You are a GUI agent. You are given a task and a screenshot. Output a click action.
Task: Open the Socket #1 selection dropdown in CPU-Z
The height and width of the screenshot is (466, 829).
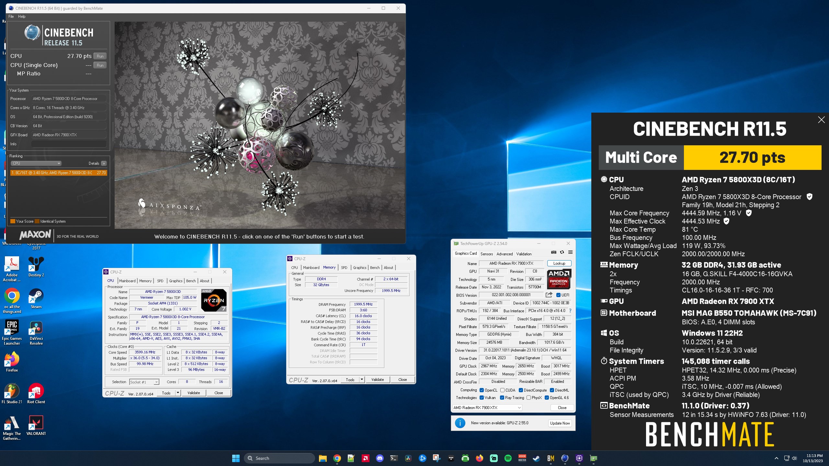(144, 382)
